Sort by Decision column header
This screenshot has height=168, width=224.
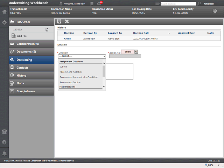69,33
